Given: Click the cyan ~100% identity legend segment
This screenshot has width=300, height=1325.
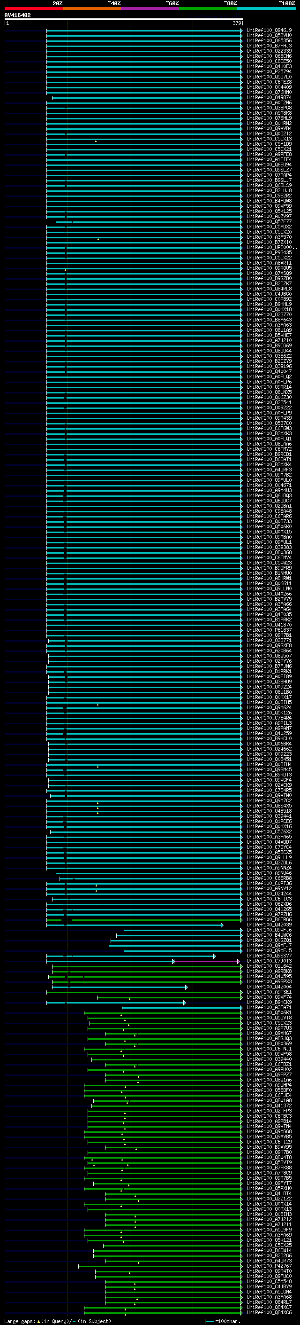Looking at the screenshot, I should point(266,8).
